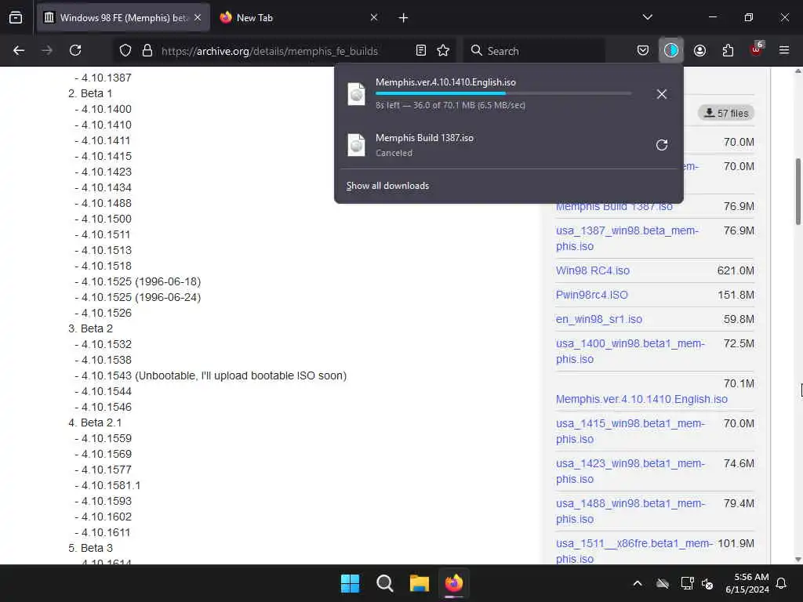Open usa_1488_win98.beta1_memphis.iso link
Viewport: 803px width, 602px height.
pos(630,511)
